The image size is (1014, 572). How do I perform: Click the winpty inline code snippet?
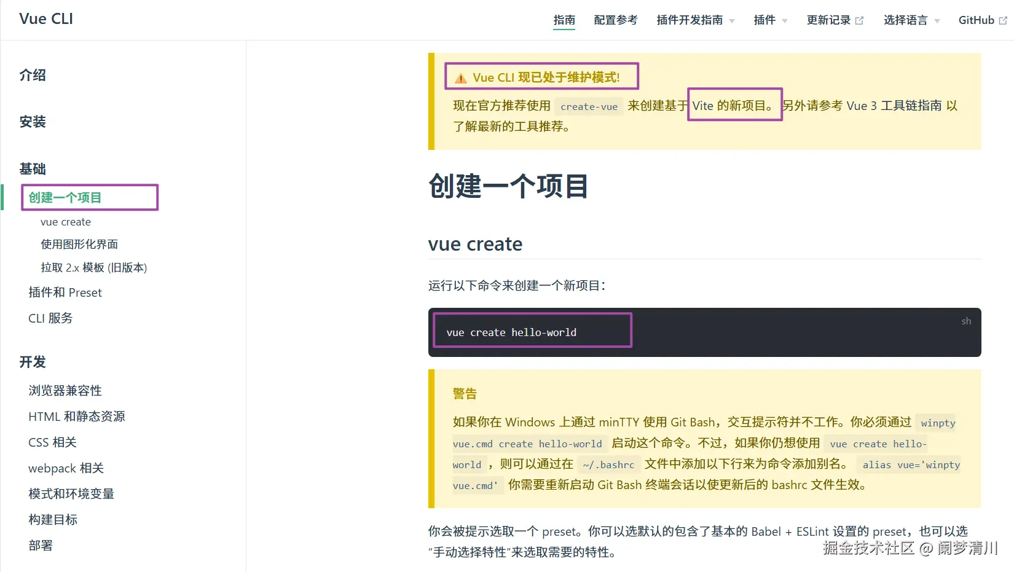coord(938,423)
